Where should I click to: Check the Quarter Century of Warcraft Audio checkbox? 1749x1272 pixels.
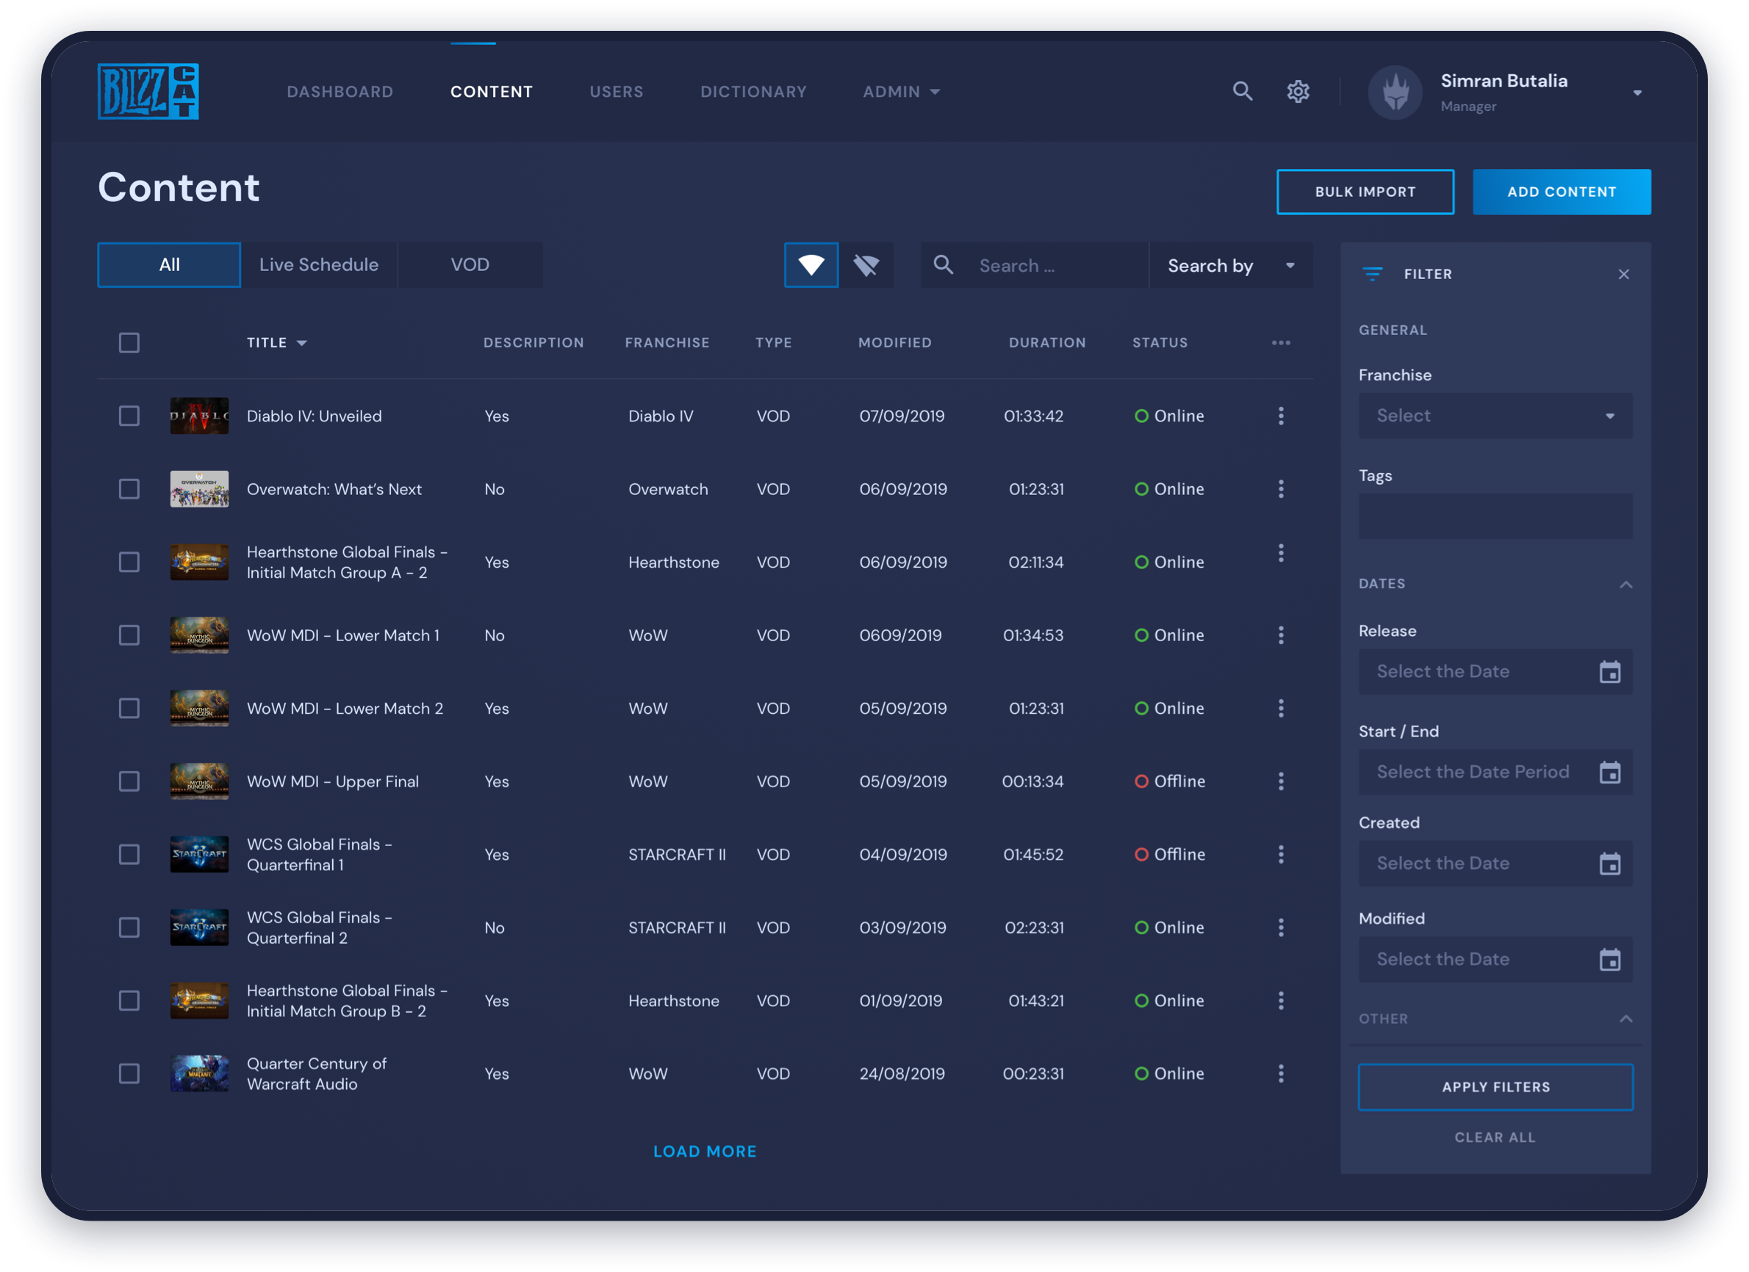129,1073
